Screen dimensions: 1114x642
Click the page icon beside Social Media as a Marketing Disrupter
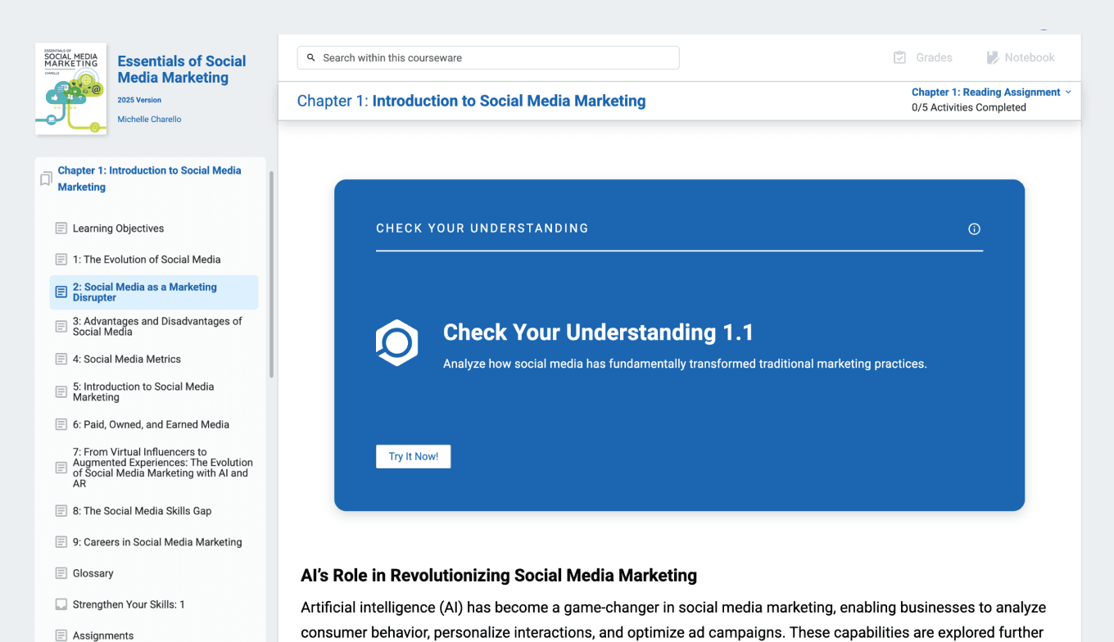click(x=61, y=292)
